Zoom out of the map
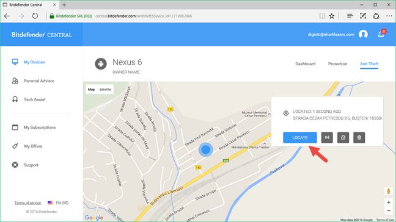Image resolution: width=396 pixels, height=222 pixels. pyautogui.click(x=389, y=210)
